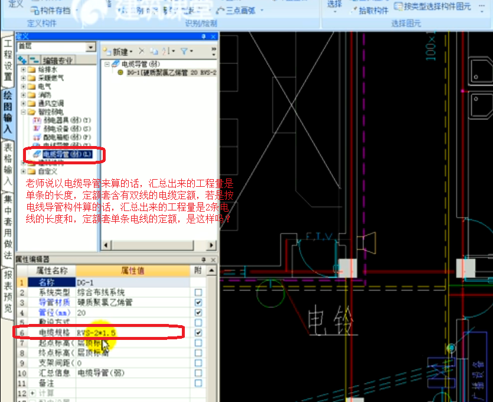Toggle 备注 attach checkbox

point(198,383)
